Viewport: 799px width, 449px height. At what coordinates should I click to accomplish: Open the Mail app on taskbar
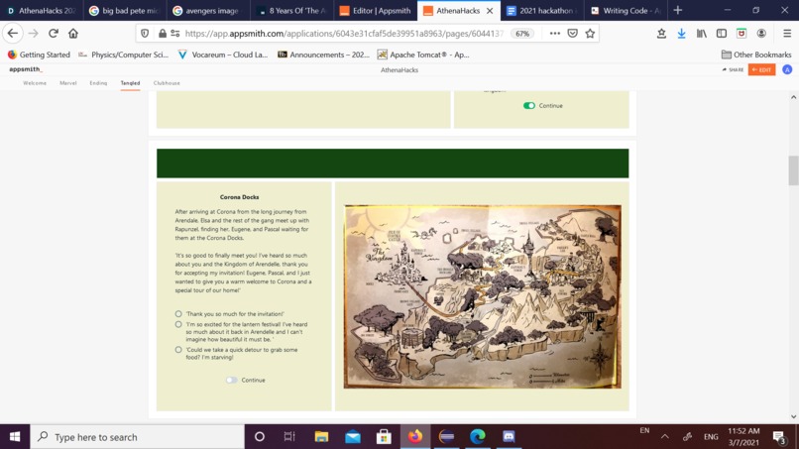coord(353,437)
